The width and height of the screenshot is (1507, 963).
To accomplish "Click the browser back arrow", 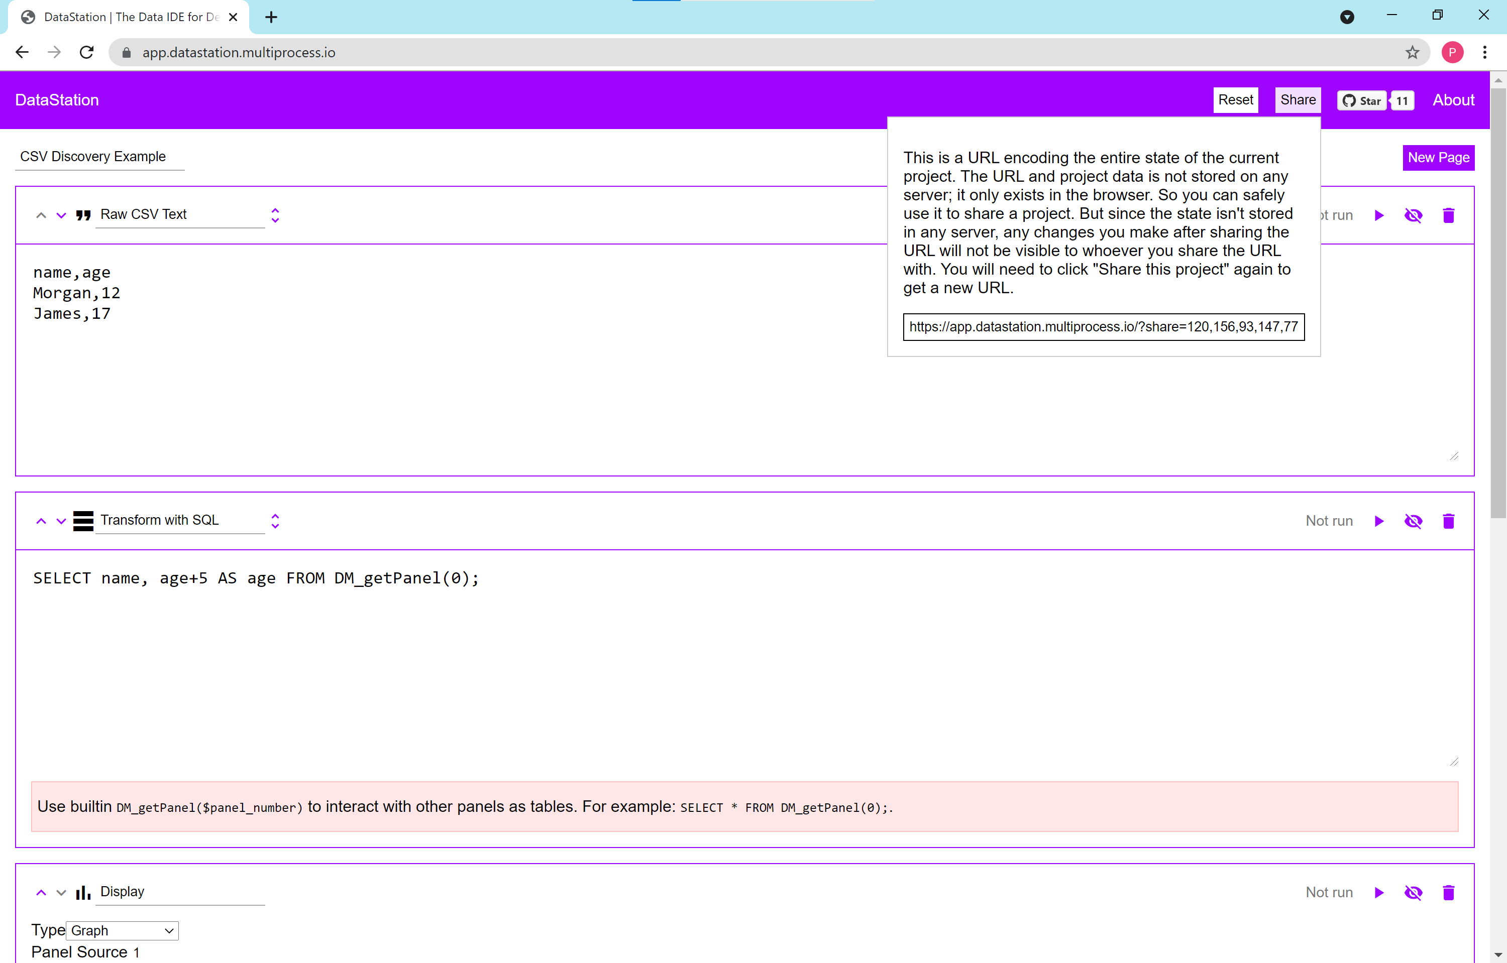I will click(x=23, y=53).
